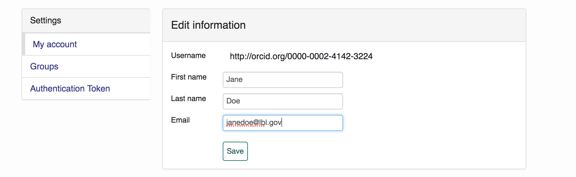
Task: Click the First name label
Action: [x=189, y=77]
